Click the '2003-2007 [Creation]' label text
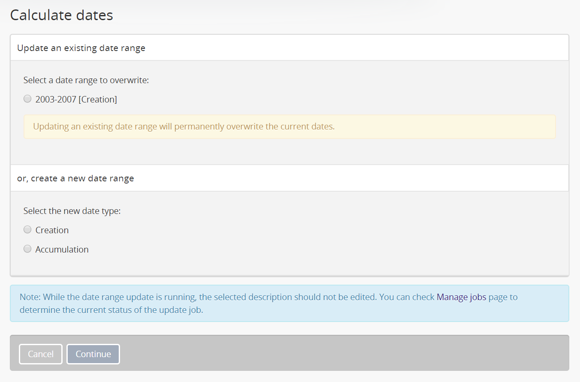This screenshot has height=382, width=580. pos(76,99)
